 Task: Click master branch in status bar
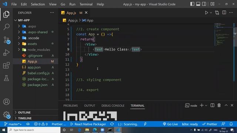click(13, 124)
